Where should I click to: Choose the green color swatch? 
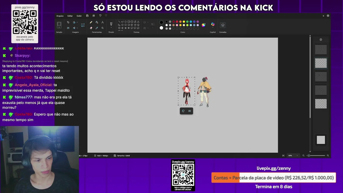[187, 22]
